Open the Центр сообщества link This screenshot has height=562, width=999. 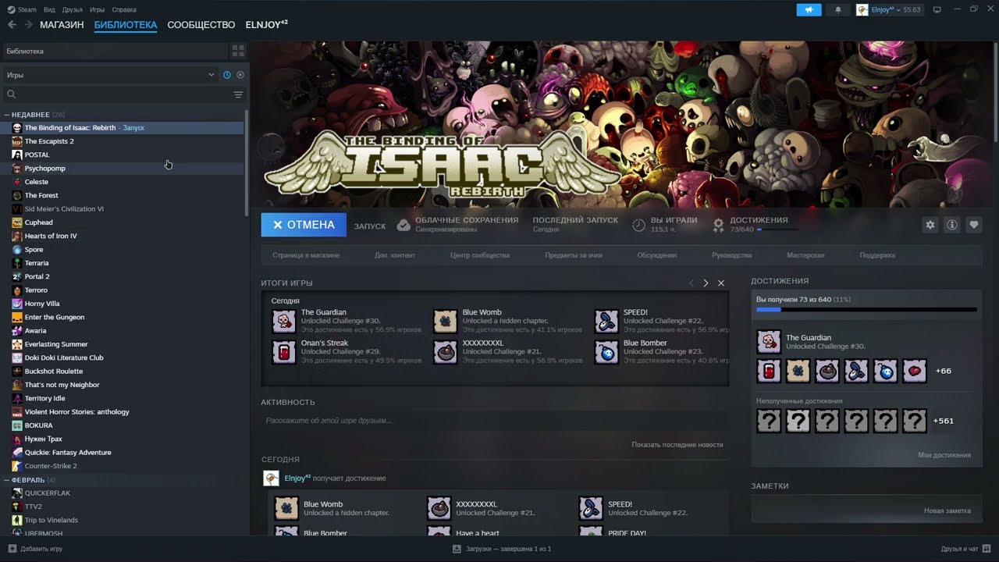point(480,255)
